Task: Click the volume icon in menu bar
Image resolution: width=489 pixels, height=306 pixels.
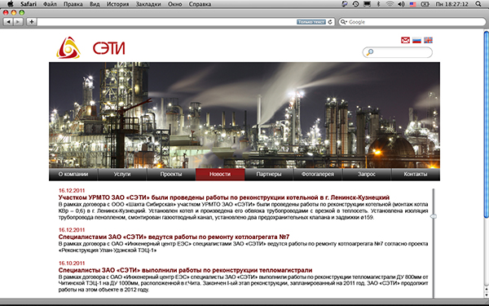Action: coord(401,4)
